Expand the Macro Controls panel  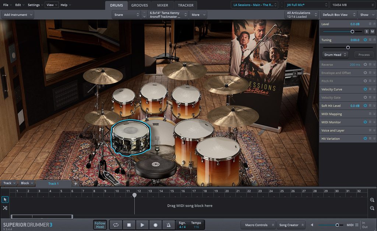coord(258,225)
